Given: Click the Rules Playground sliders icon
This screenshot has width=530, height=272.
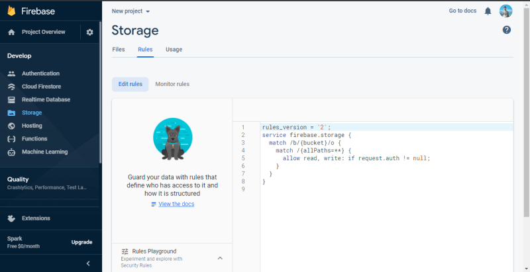Looking at the screenshot, I should (125, 251).
